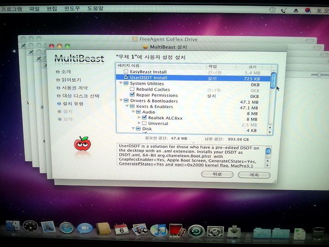Launch Safari compass icon in Dock
The image size is (329, 247).
point(67,228)
